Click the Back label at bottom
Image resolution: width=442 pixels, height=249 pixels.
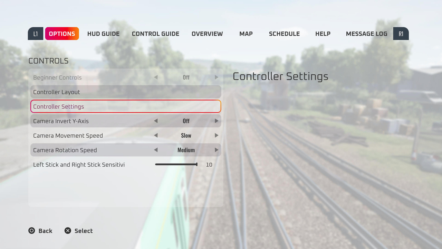coord(45,231)
